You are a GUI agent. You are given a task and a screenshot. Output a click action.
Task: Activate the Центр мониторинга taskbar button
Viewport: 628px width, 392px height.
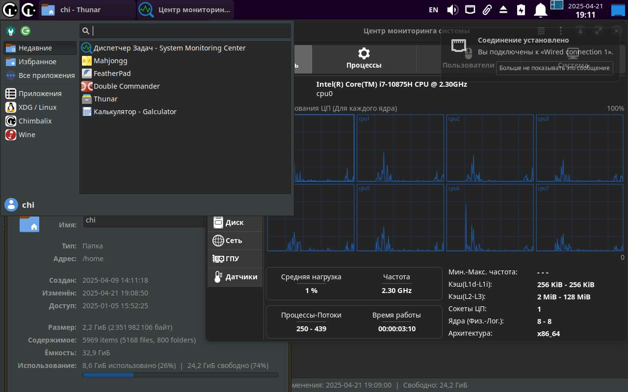click(x=185, y=9)
